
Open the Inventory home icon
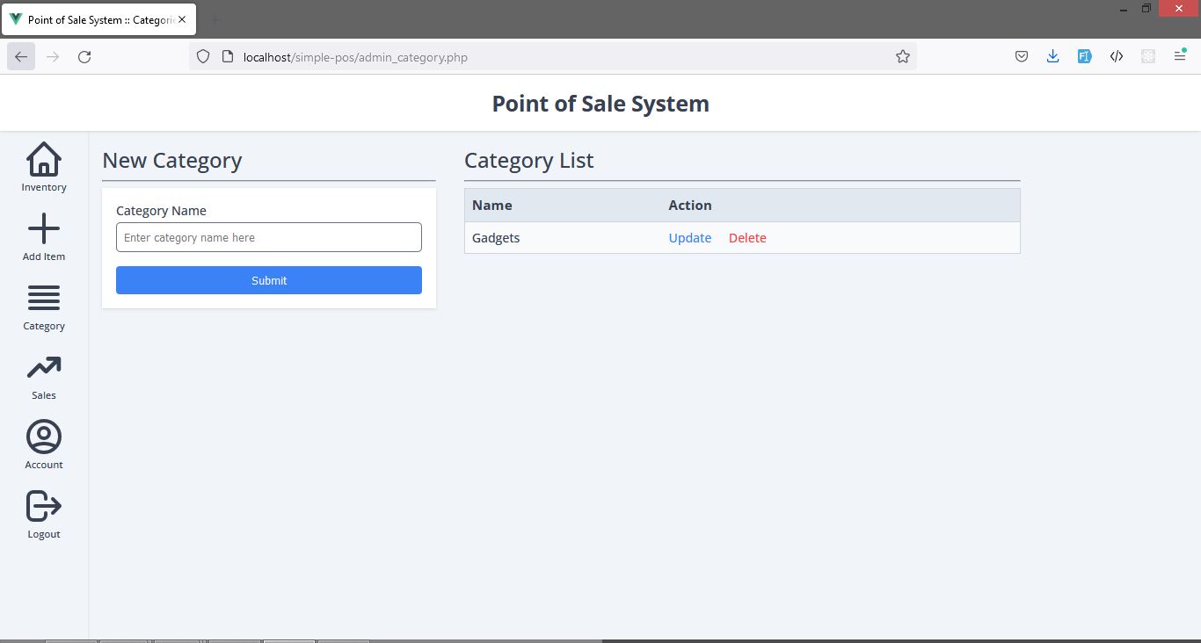pyautogui.click(x=44, y=160)
